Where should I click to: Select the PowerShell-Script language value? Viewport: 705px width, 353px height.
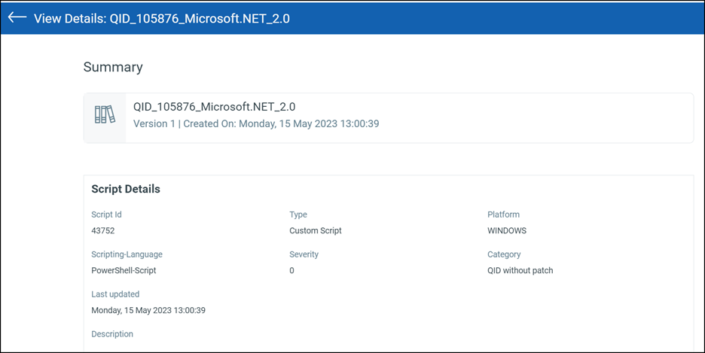tap(124, 270)
